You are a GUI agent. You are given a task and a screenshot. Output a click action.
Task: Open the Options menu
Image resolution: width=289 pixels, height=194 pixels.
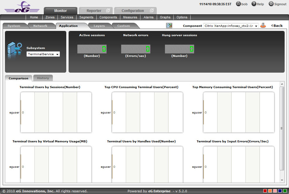pyautogui.click(x=182, y=17)
